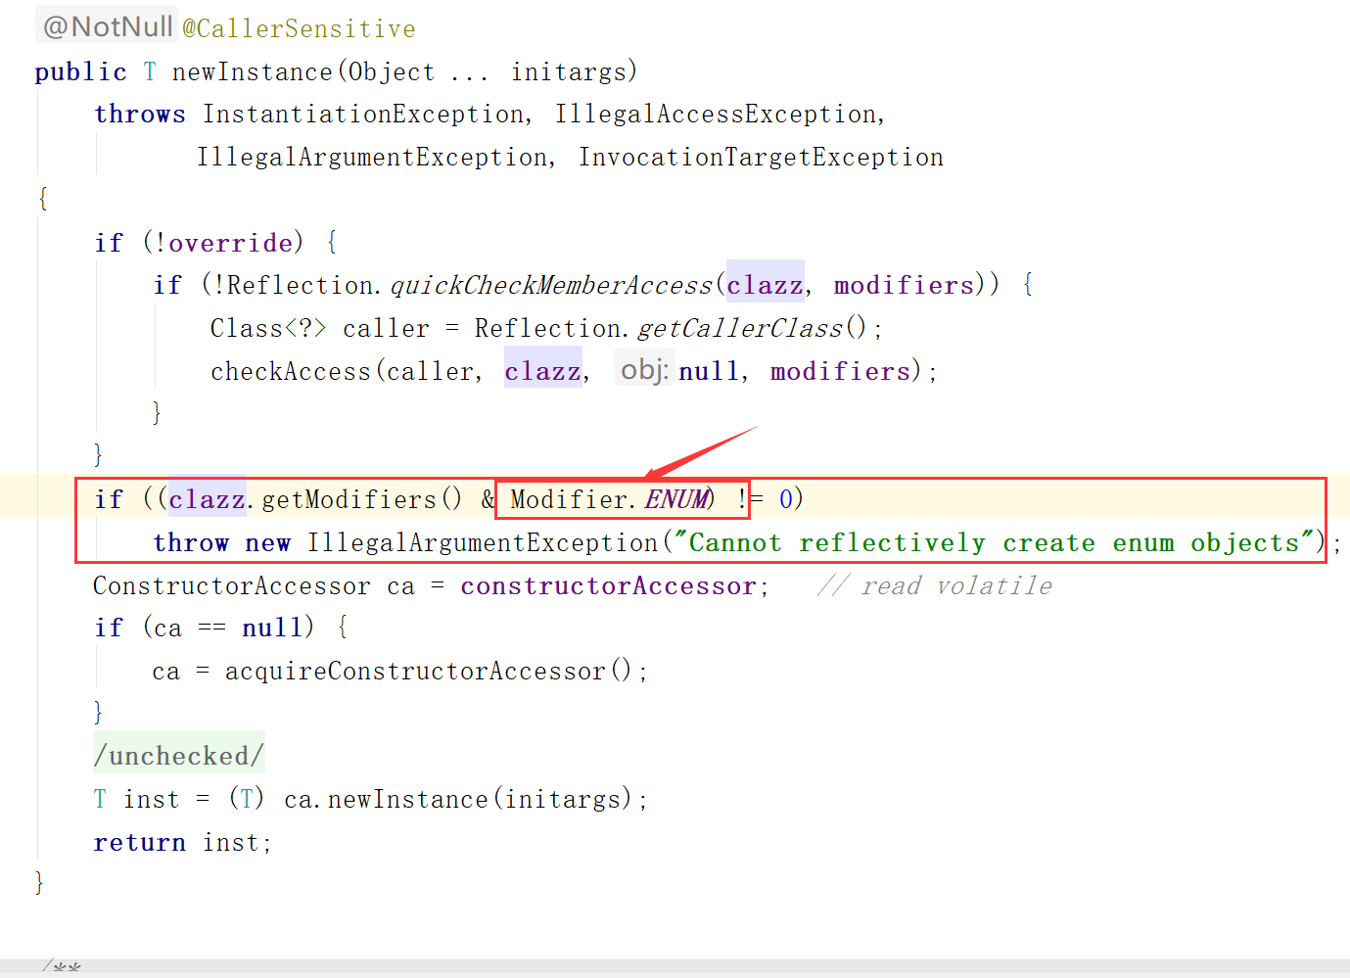
Task: Click the 'Cannot reflectively create enum objects' string
Action: (x=994, y=543)
